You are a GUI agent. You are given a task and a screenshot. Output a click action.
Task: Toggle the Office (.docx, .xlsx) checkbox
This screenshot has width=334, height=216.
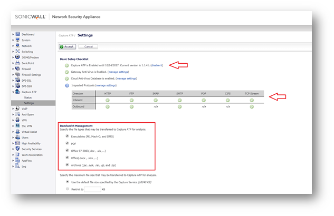[x=67, y=158]
